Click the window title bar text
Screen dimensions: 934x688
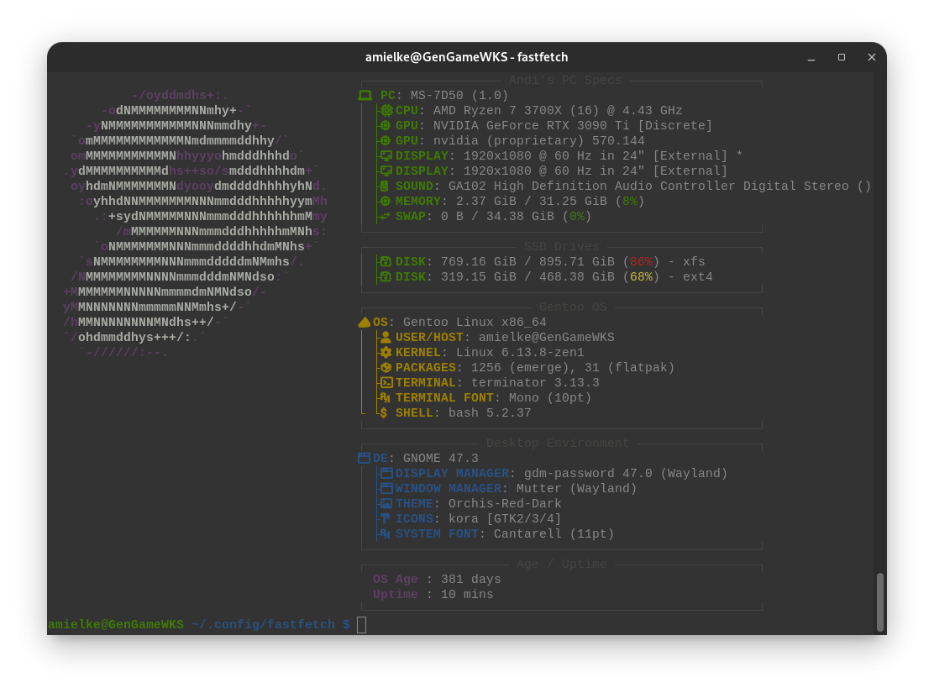pos(466,57)
